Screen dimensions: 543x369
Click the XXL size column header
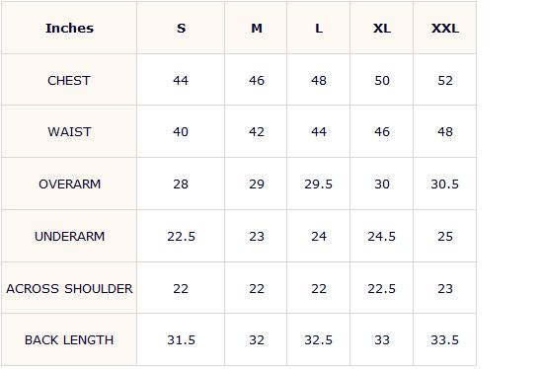coord(445,28)
